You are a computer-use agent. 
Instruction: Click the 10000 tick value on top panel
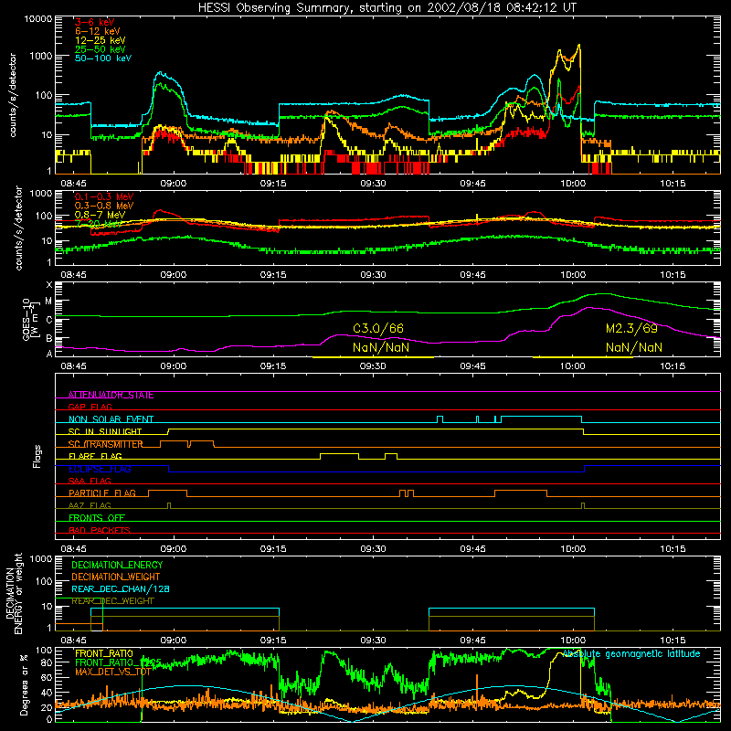(38, 19)
